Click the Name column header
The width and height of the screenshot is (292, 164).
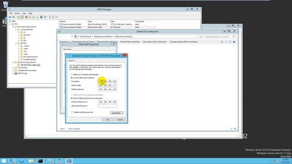(x=73, y=21)
